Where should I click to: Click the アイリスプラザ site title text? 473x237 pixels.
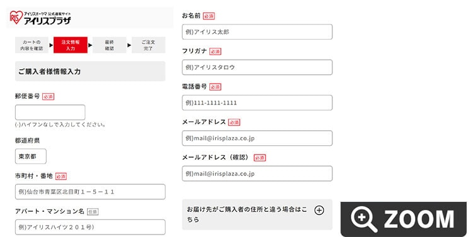(47, 21)
